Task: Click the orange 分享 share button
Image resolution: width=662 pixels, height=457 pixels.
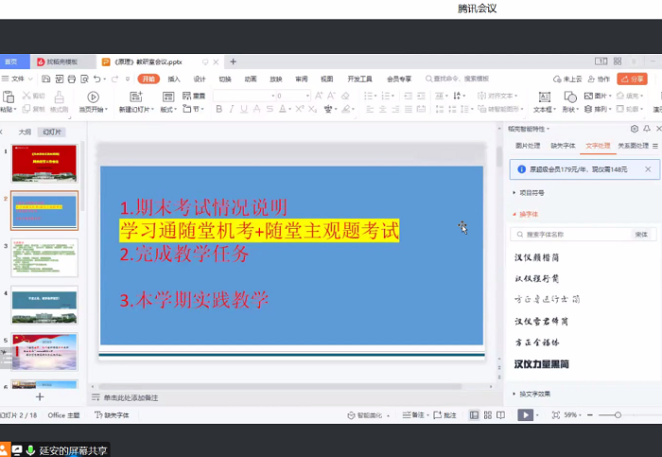Action: pyautogui.click(x=632, y=79)
